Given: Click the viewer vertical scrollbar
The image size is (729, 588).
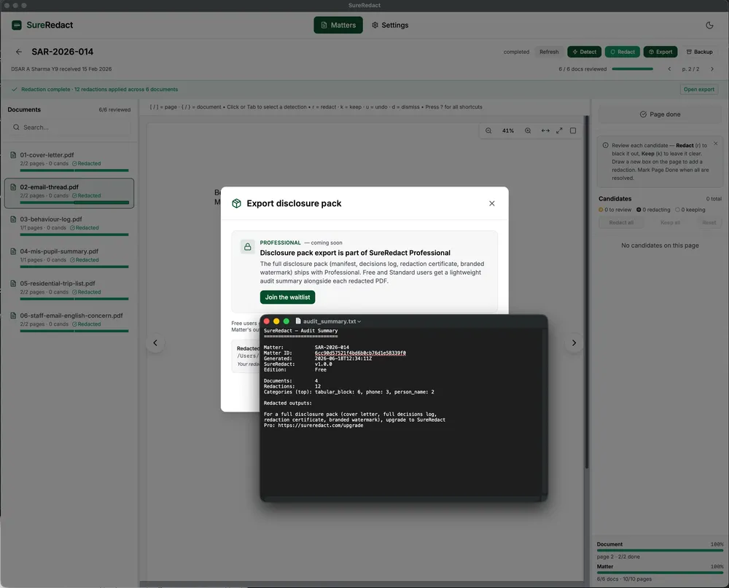Looking at the screenshot, I should (x=586, y=292).
